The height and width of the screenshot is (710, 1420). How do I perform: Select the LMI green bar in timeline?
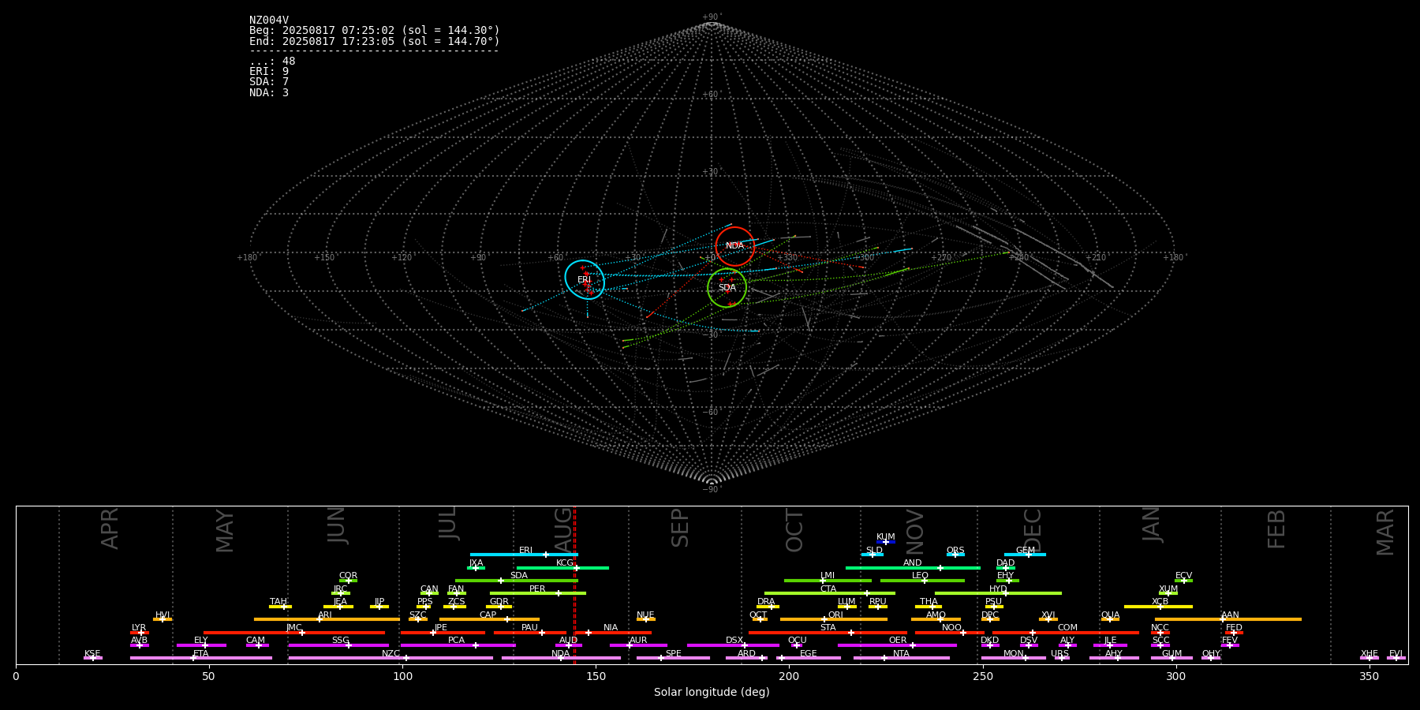(828, 581)
